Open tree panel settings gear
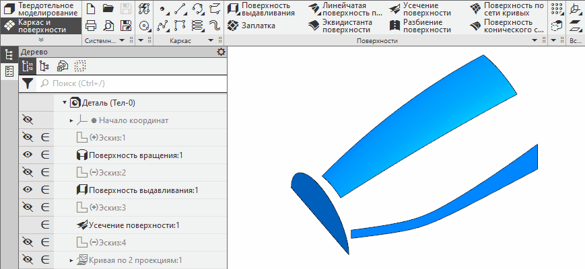Image resolution: width=585 pixels, height=269 pixels. click(221, 52)
